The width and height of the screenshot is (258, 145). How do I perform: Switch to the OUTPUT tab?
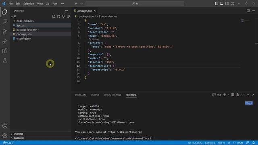pos(95,95)
